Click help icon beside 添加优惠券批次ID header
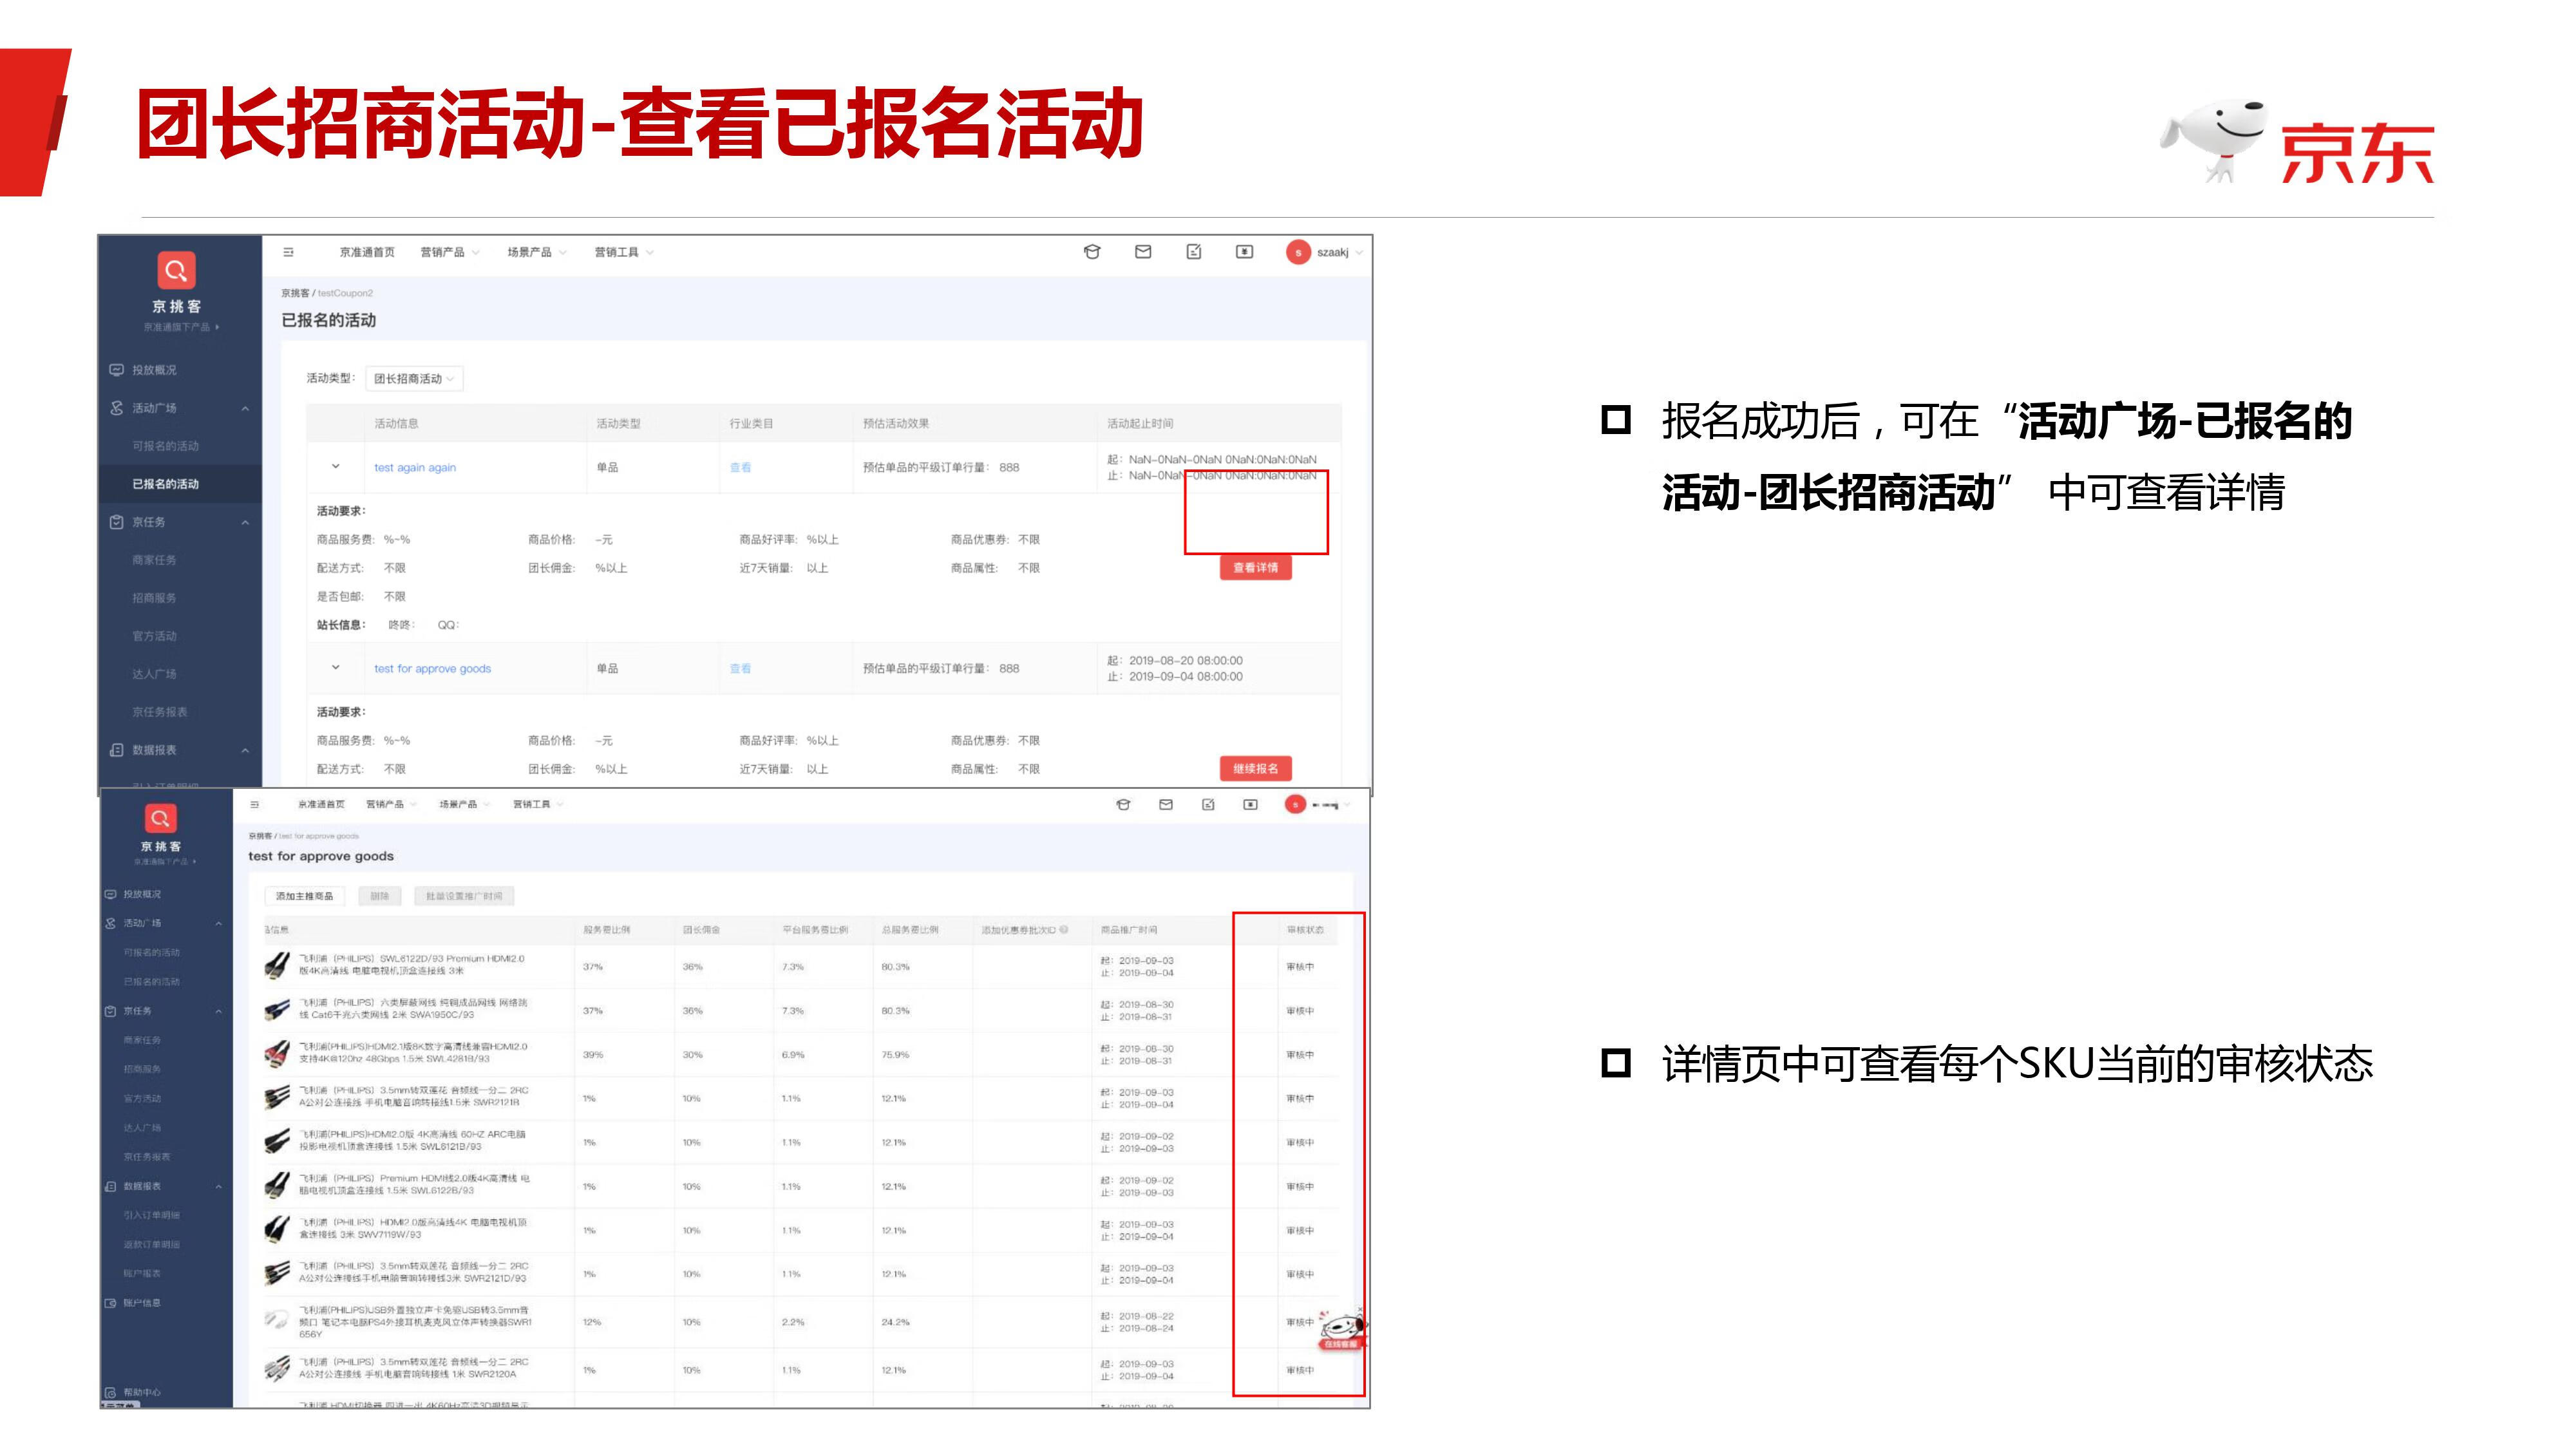2576x1449 pixels. pos(1064,930)
